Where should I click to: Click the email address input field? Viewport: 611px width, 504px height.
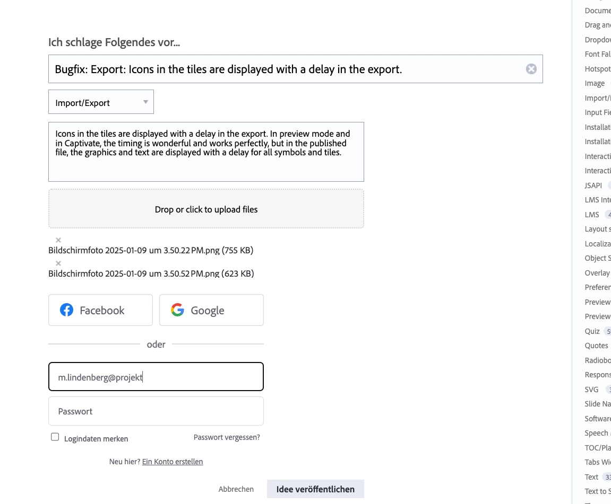156,377
